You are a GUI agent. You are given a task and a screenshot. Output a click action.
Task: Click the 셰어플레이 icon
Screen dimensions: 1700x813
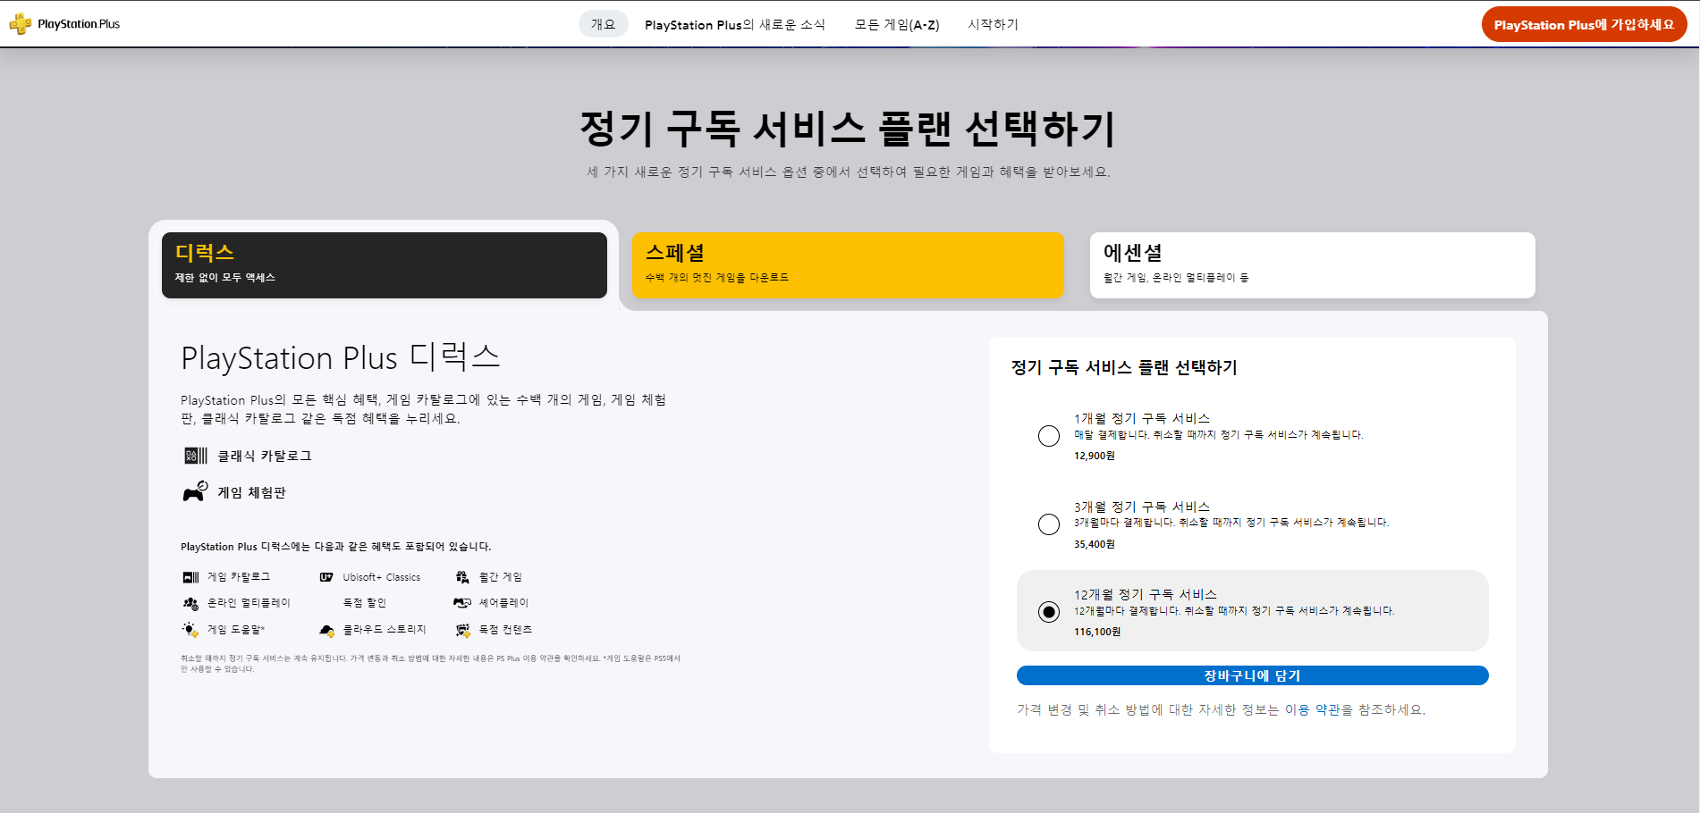coord(462,603)
